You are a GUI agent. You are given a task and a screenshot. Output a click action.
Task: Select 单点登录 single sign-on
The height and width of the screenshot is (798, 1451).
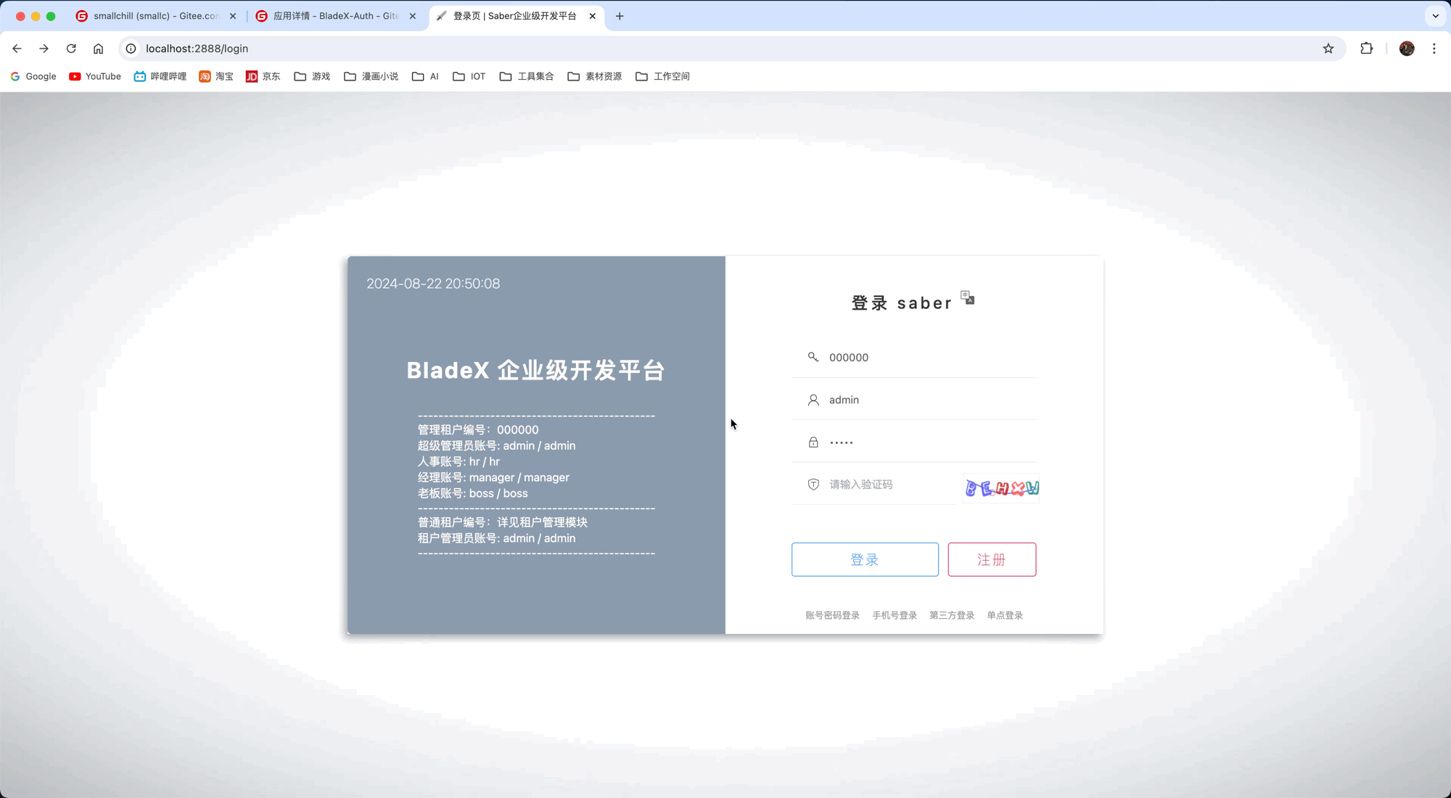pos(1005,615)
